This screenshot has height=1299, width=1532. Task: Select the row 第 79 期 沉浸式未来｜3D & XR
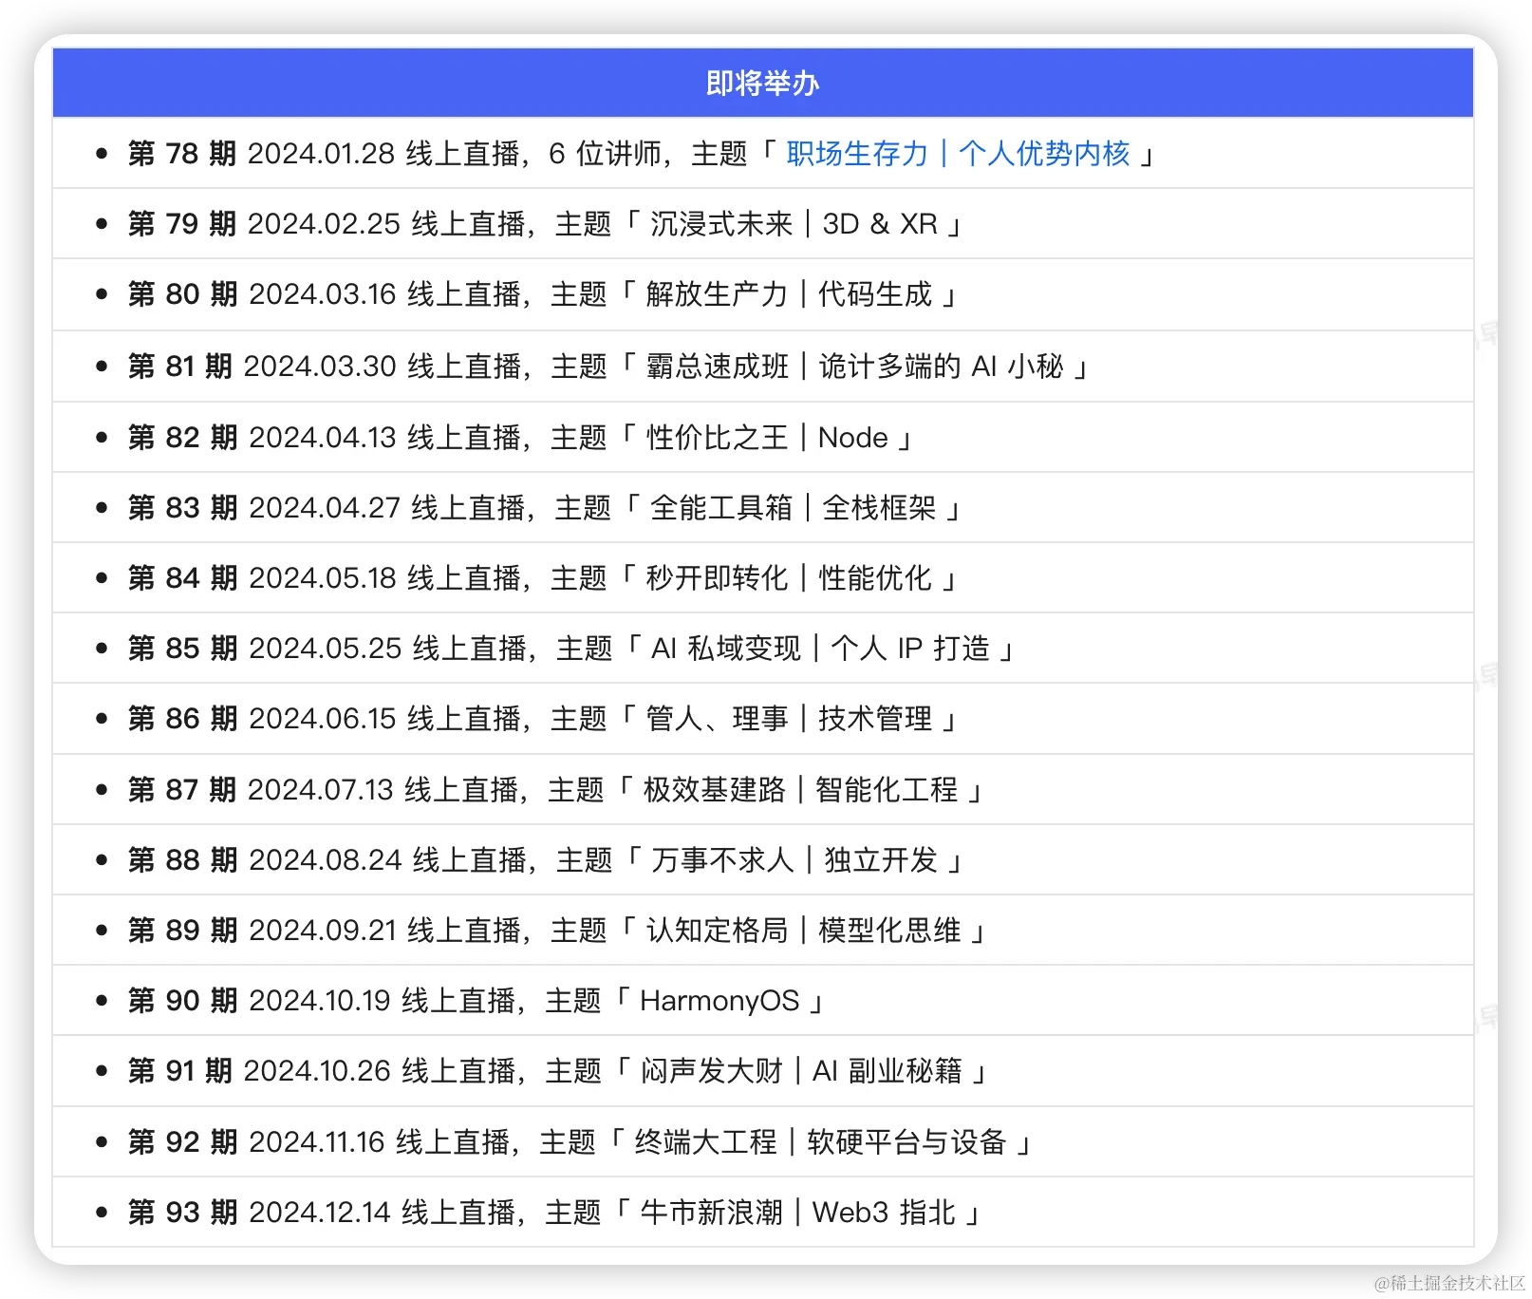click(763, 224)
